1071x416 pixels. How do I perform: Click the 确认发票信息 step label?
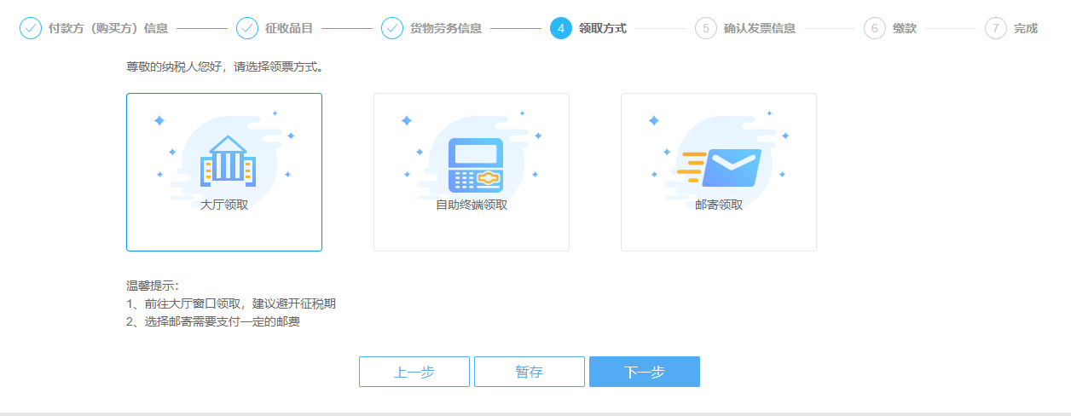click(760, 28)
